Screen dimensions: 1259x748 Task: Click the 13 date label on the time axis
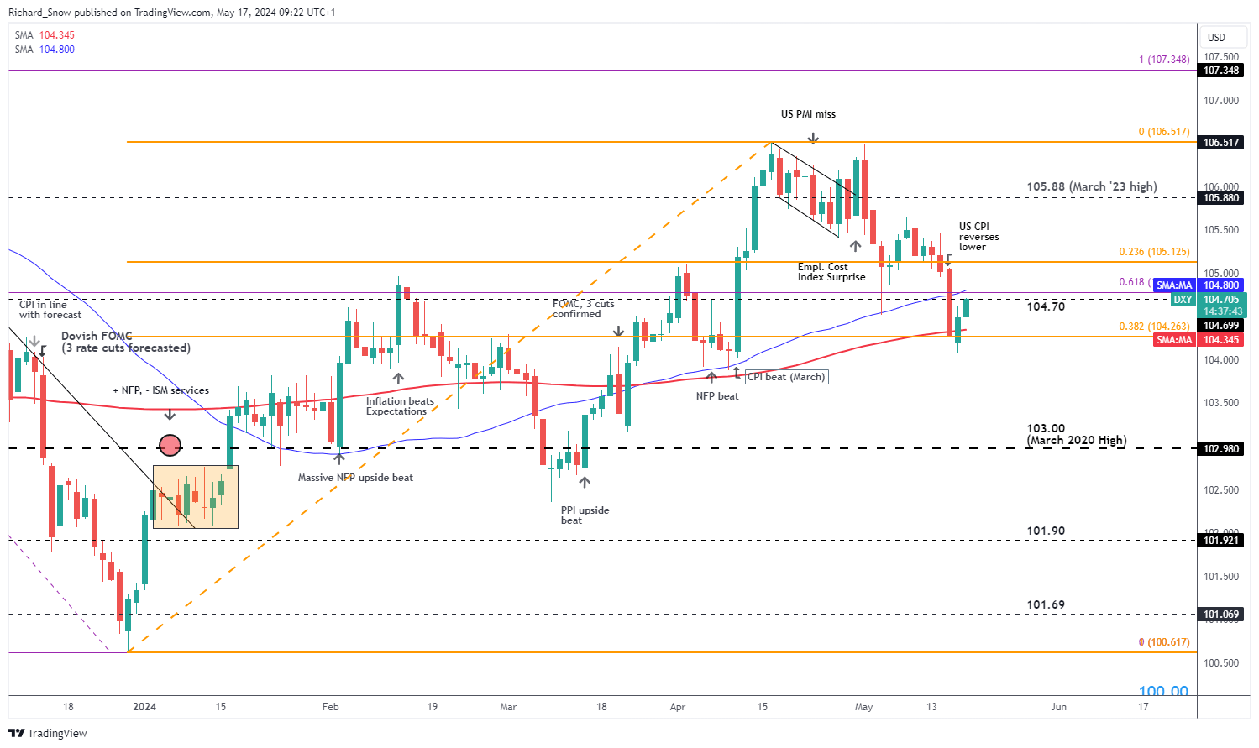point(931,707)
